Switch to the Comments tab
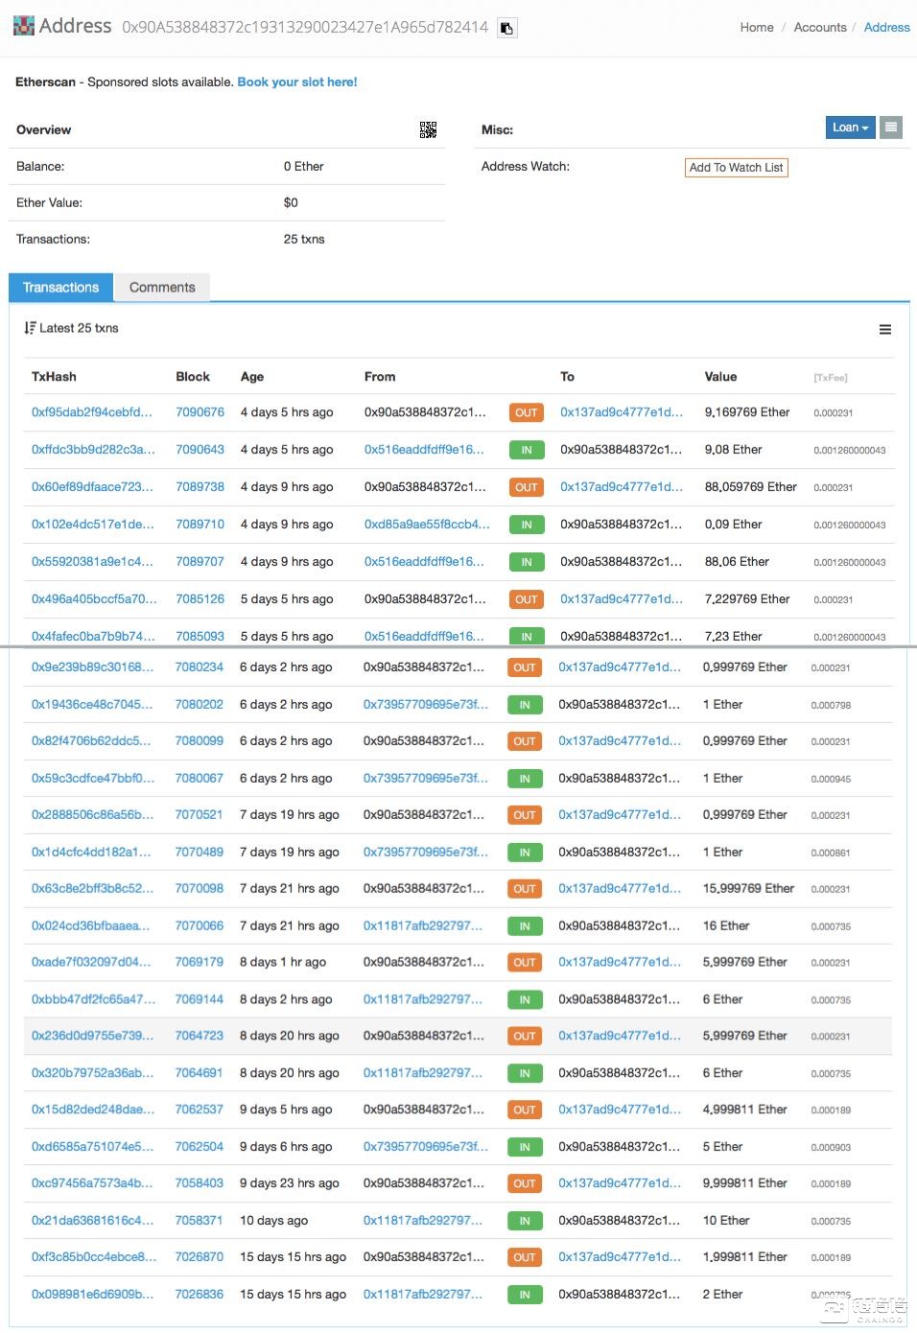This screenshot has width=917, height=1333. 162,288
